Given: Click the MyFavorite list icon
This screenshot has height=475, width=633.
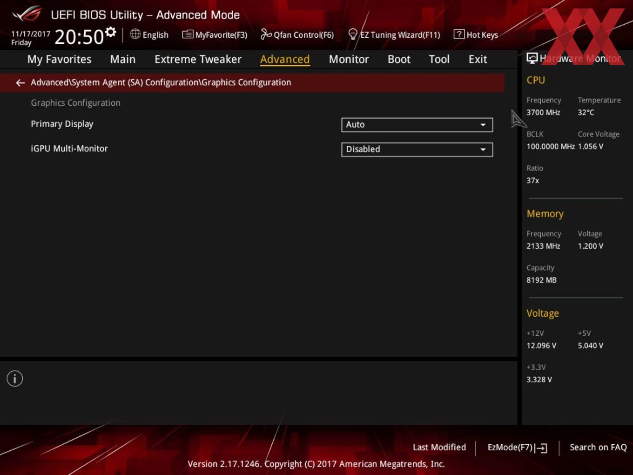Looking at the screenshot, I should [188, 34].
